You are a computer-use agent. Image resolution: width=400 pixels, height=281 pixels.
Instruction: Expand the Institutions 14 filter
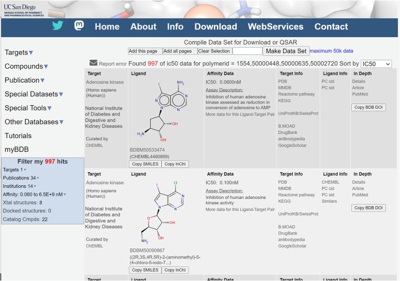click(x=19, y=186)
